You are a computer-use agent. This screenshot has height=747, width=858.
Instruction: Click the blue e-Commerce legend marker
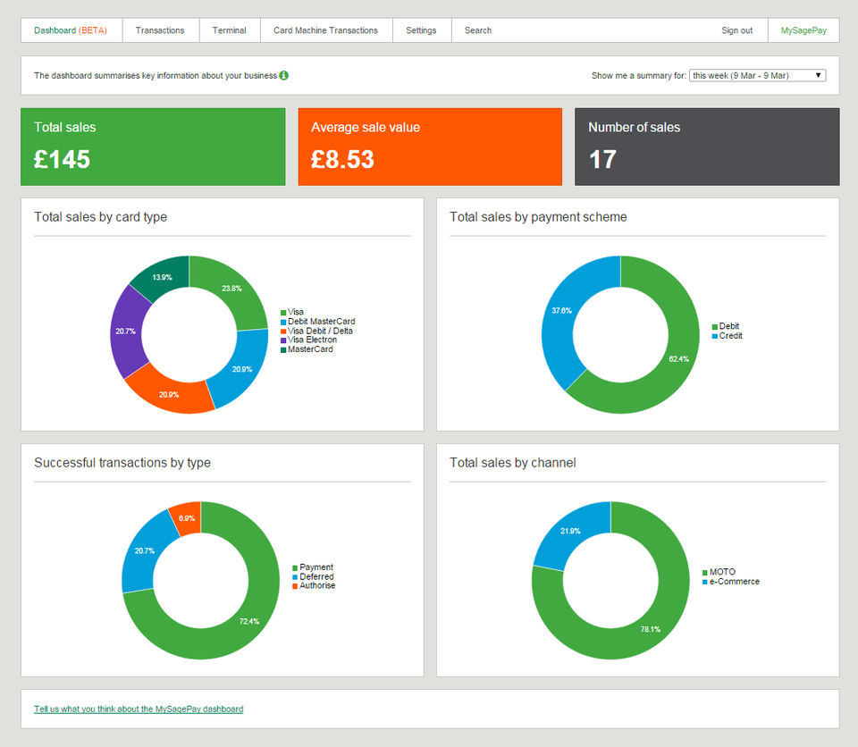pyautogui.click(x=705, y=582)
